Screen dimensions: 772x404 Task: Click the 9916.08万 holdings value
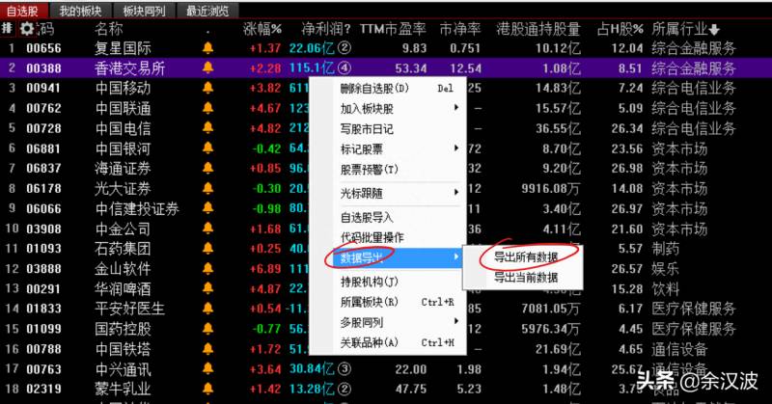[x=551, y=188]
